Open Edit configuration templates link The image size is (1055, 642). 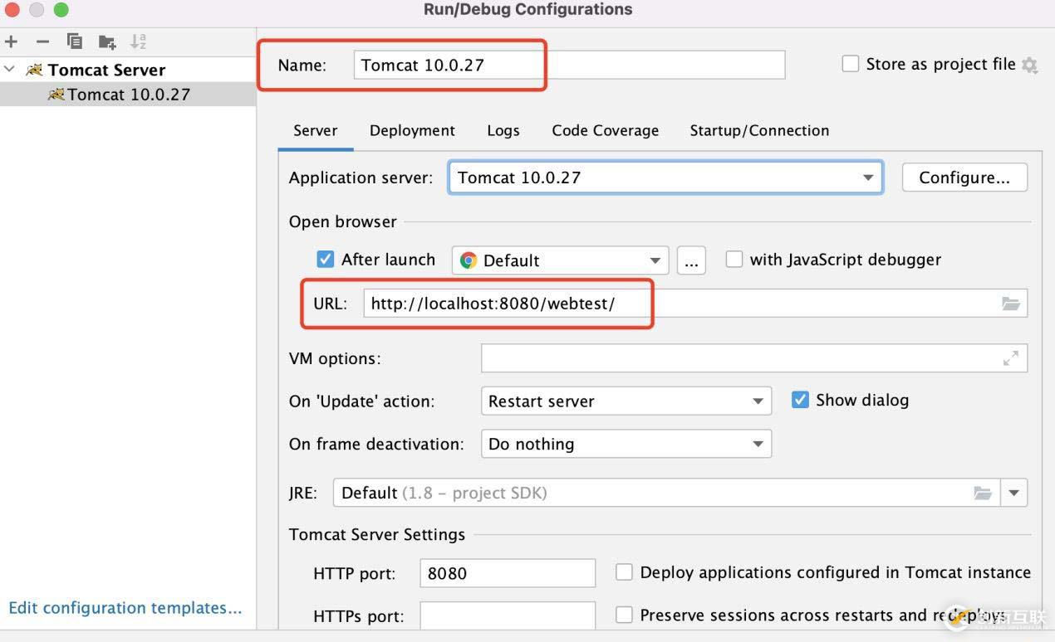(125, 608)
